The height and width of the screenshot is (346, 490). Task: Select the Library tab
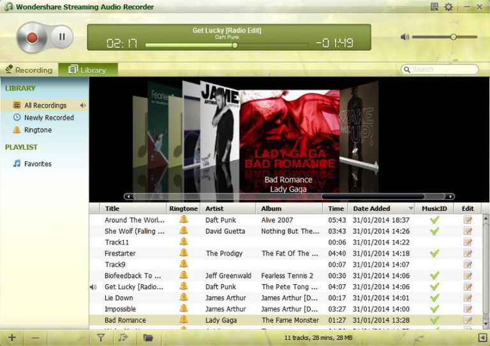pyautogui.click(x=88, y=69)
